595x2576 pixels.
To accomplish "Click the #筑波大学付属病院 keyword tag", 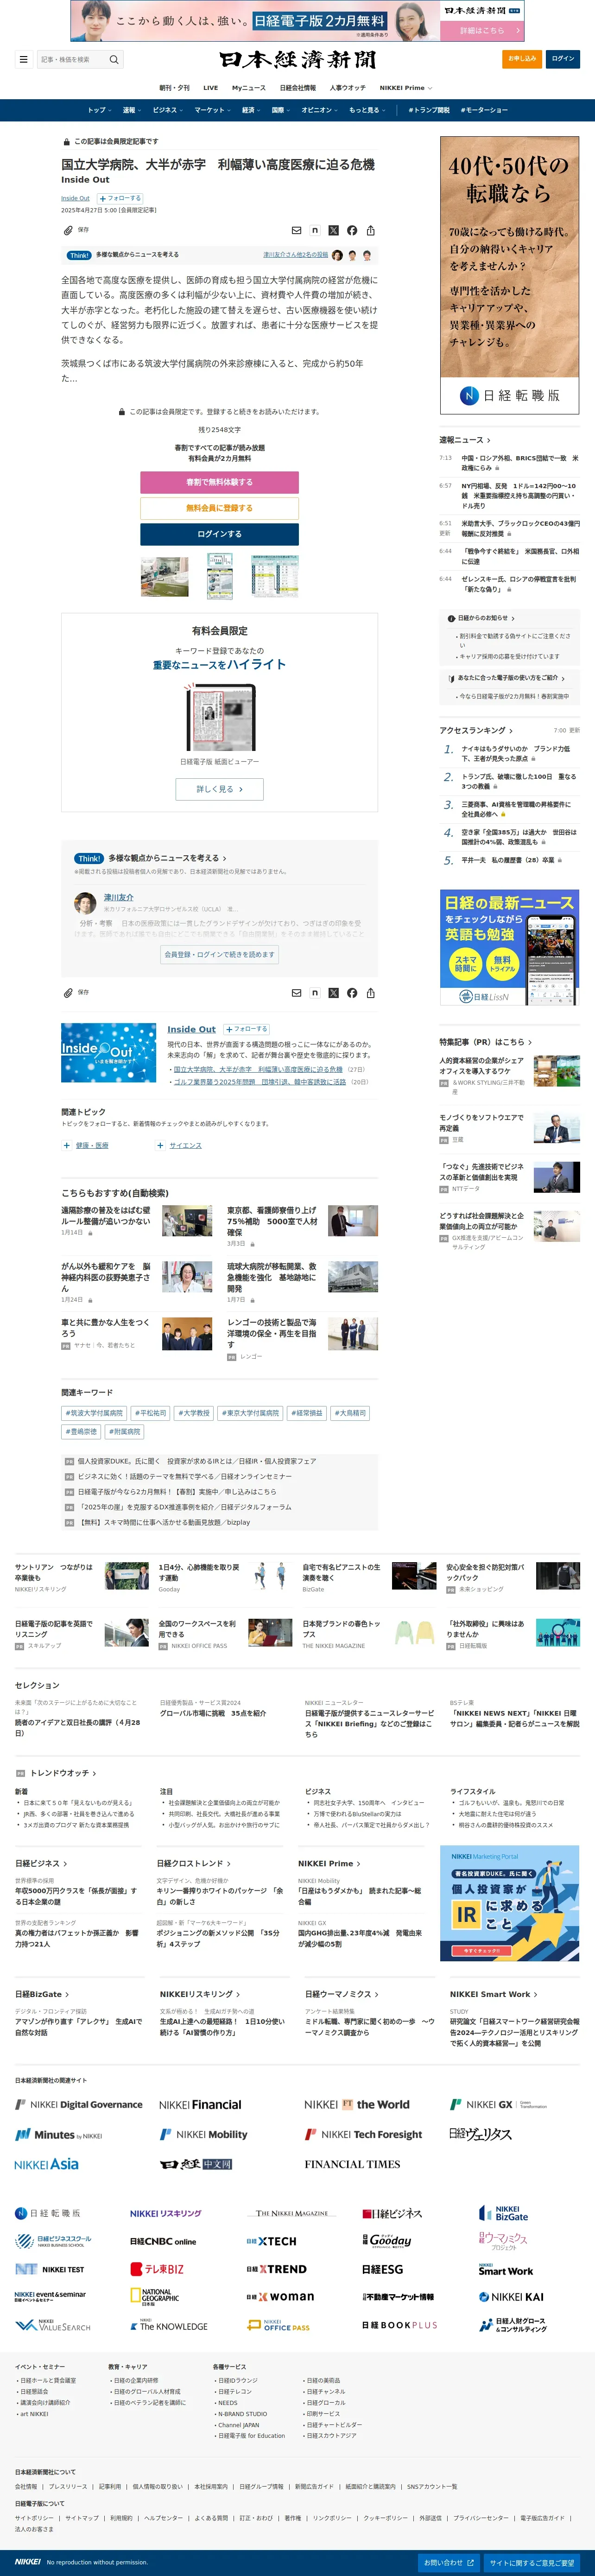I will [x=95, y=1413].
